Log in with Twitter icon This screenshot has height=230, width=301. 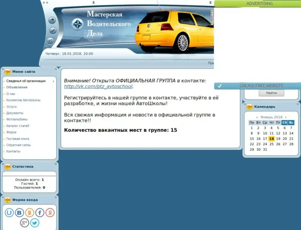35,223
